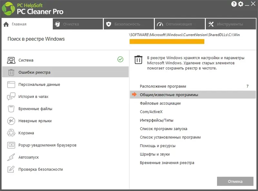Viewport: 258px width, 191px height.
Task: Click the help question mark icon
Action: [233, 4]
